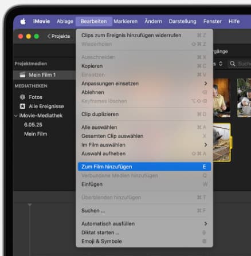This screenshot has width=251, height=256.
Task: Select the yellow-outlined selected clip thumbnail
Action: coord(222,143)
